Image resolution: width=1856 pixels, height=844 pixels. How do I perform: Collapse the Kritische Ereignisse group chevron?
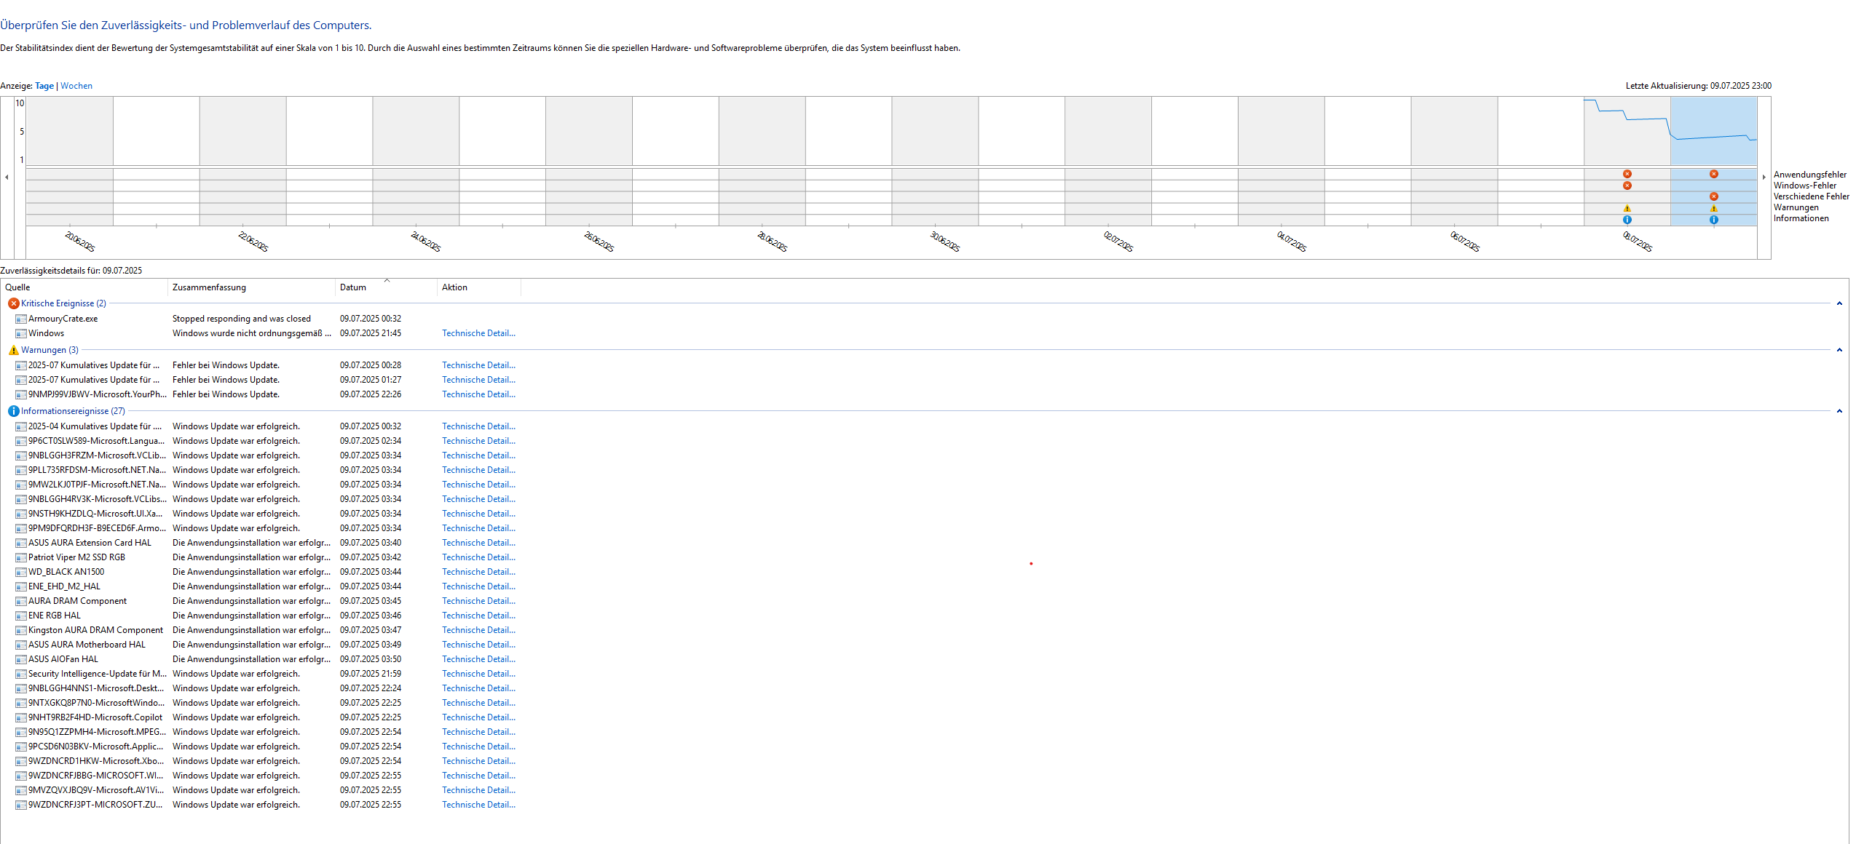(1839, 303)
